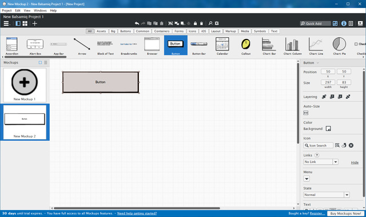Select the Assets library tab
This screenshot has height=217, width=366.
click(x=101, y=31)
